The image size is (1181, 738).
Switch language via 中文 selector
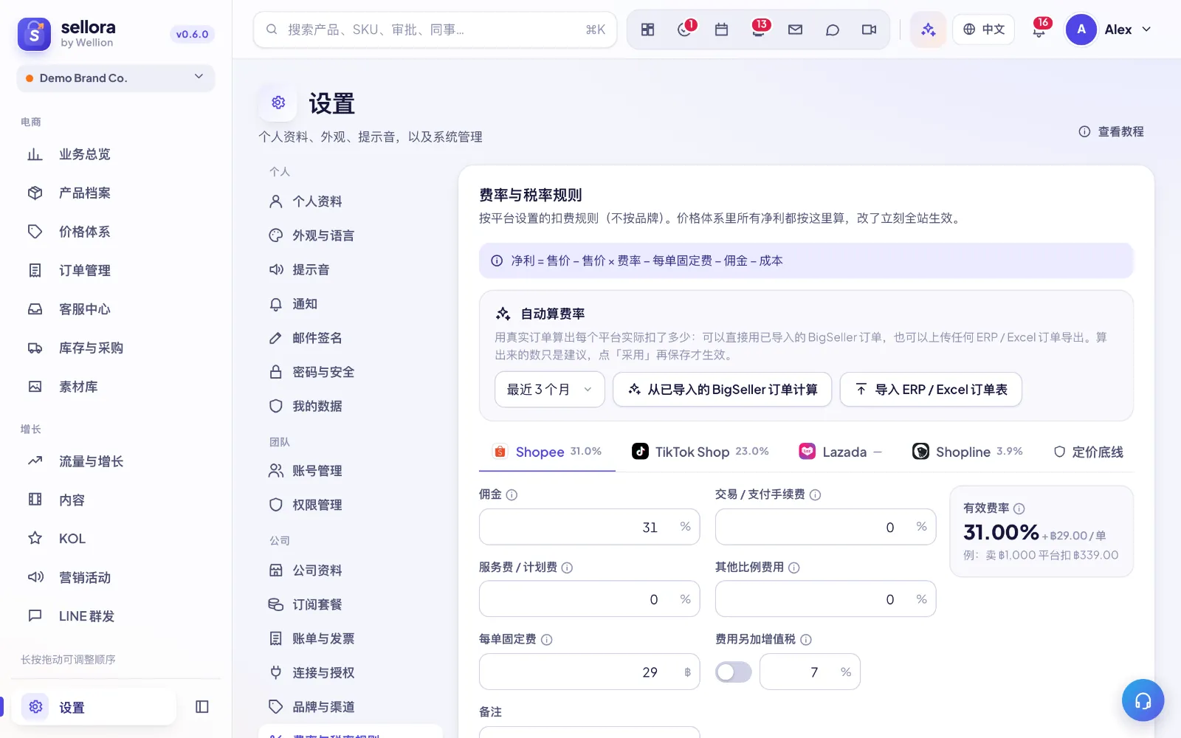click(x=984, y=30)
